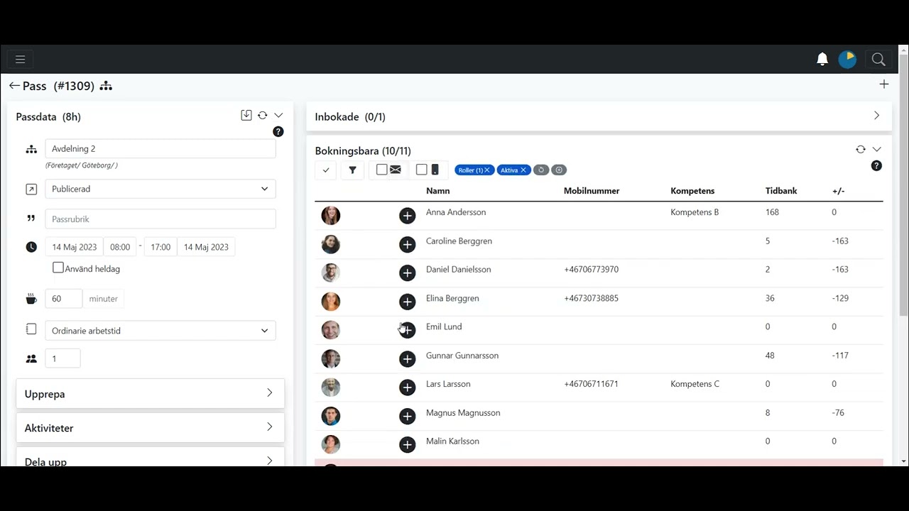Viewport: 909px width, 511px height.
Task: Click the plus icon at top right
Action: (x=884, y=84)
